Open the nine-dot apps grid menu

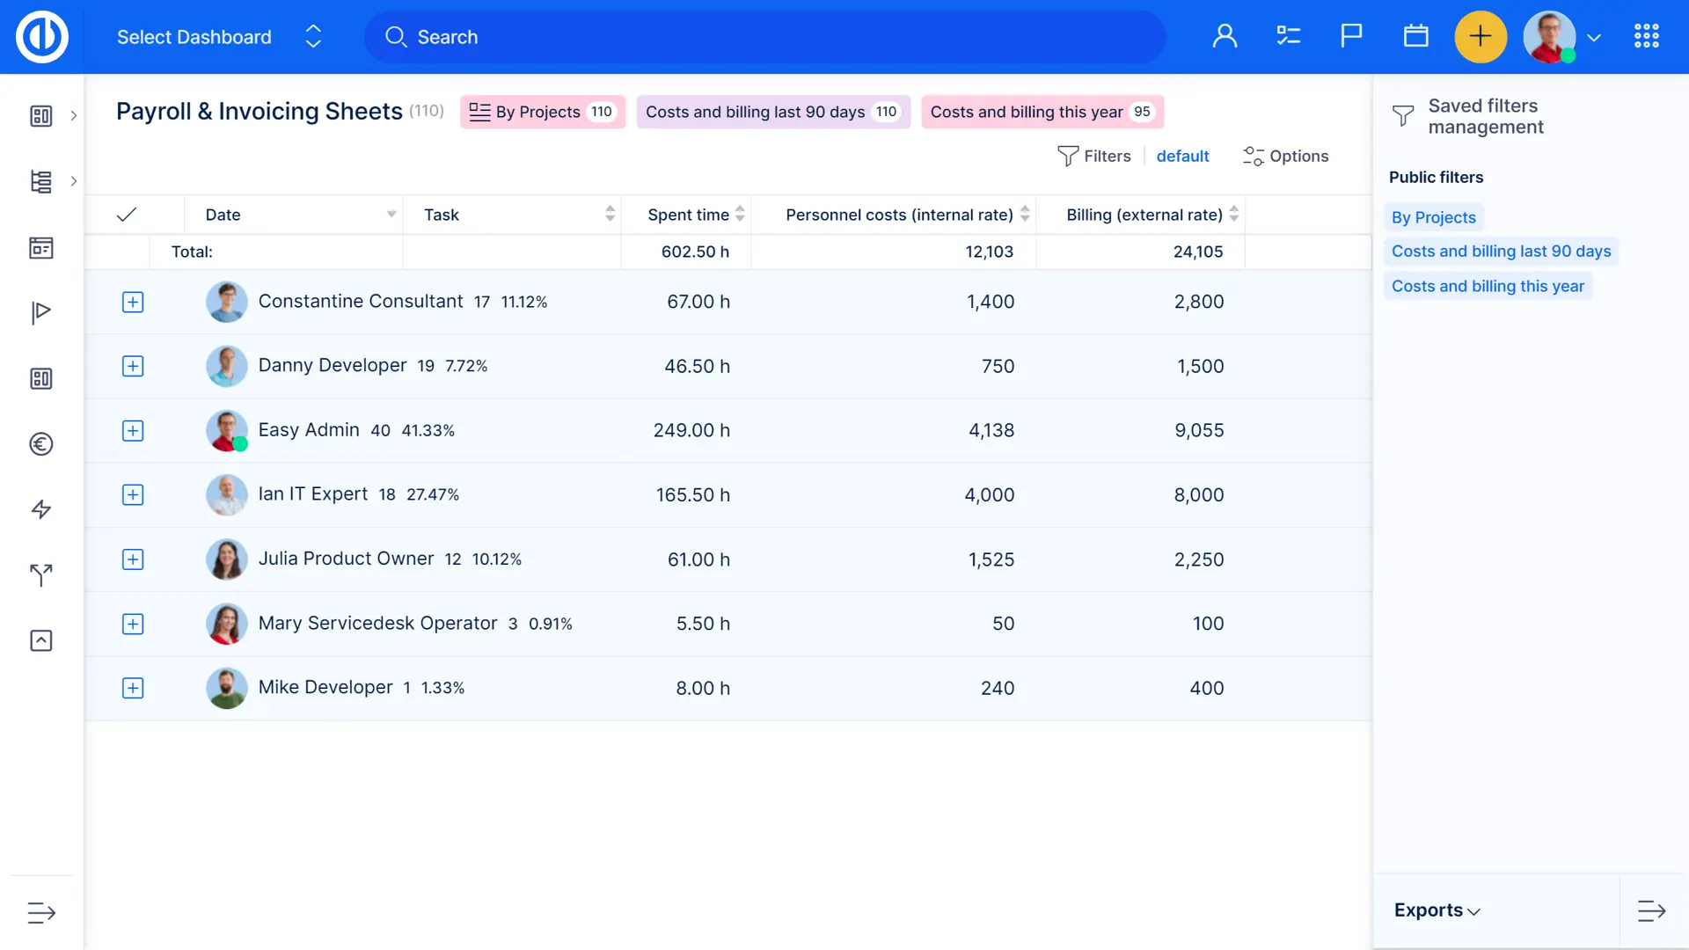[1646, 37]
